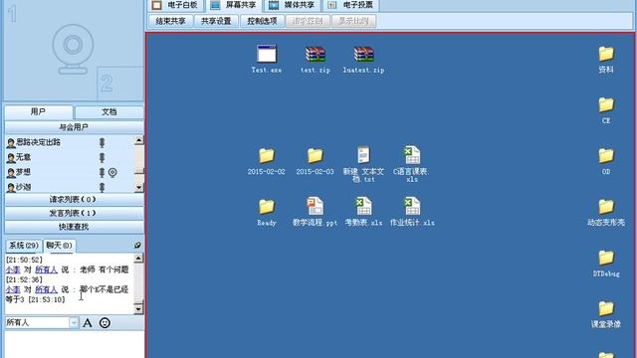Select the CE folder on desktop
This screenshot has width=637, height=358.
coord(606,110)
